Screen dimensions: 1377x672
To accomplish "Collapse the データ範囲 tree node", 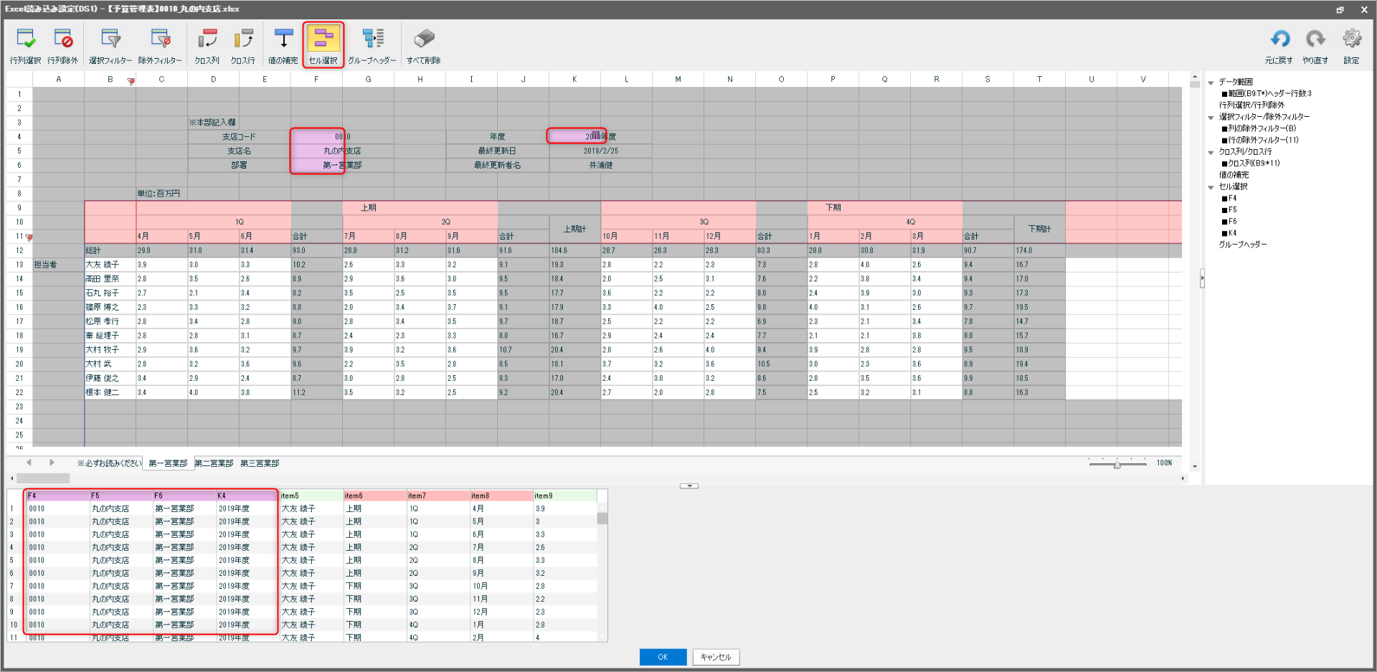I will 1211,82.
